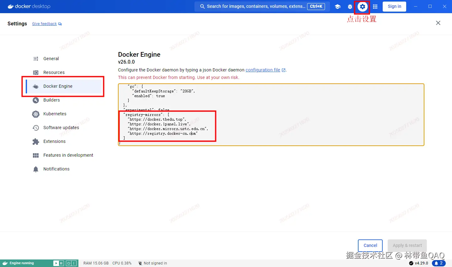Select the Resources disk icon

pos(36,72)
